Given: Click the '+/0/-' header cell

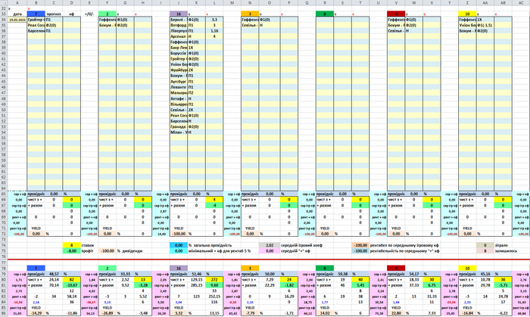Looking at the screenshot, I should [89, 14].
